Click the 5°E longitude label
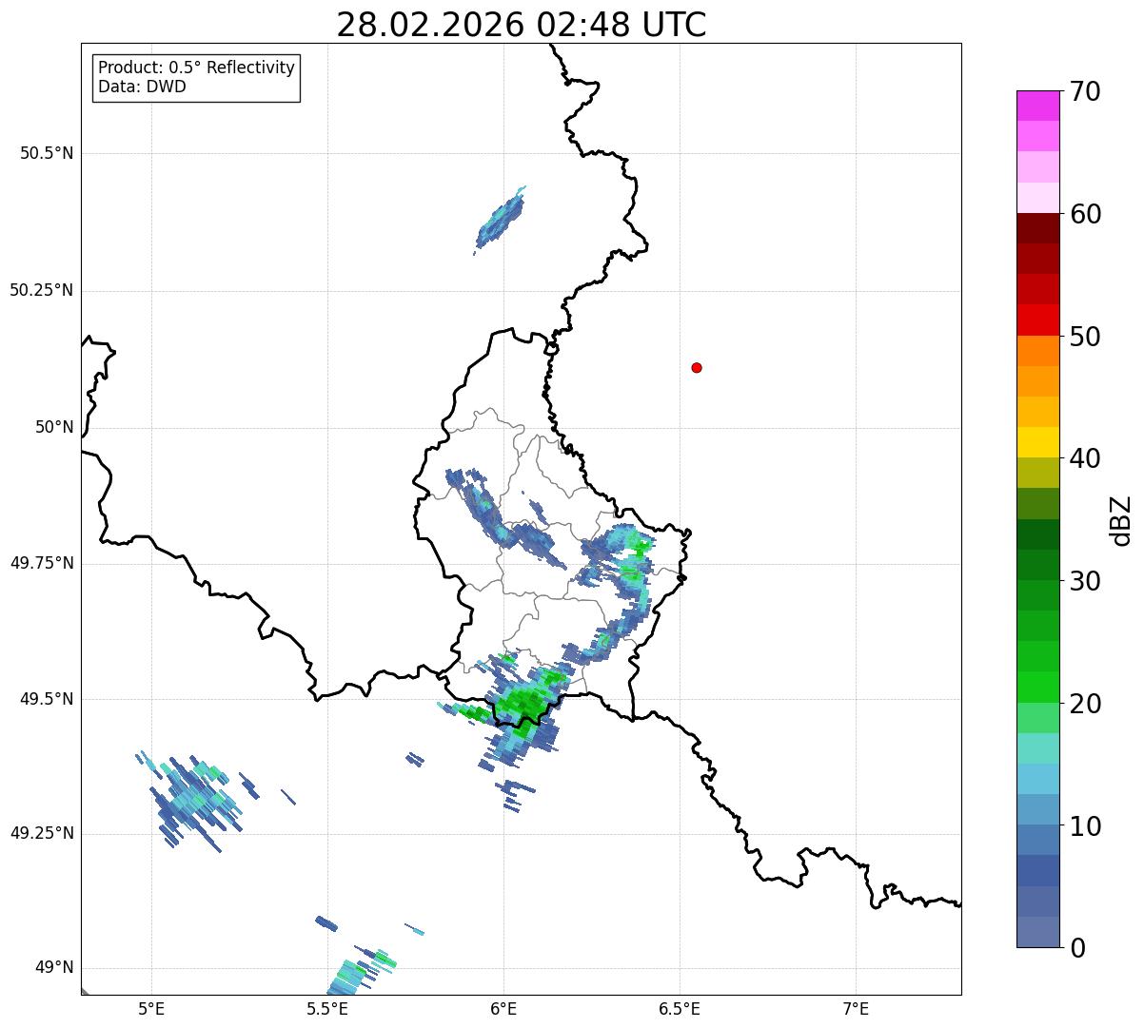 [151, 1008]
